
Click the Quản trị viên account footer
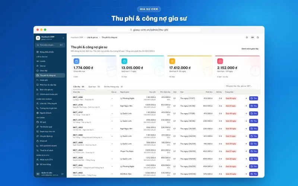click(x=50, y=174)
